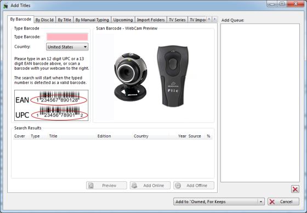Open the Add to "Owned, For Keeps" dropdown arrow
The width and height of the screenshot is (307, 213).
tap(261, 202)
